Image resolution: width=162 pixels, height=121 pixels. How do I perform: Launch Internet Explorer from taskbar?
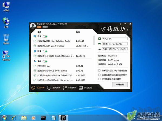click(14, 118)
